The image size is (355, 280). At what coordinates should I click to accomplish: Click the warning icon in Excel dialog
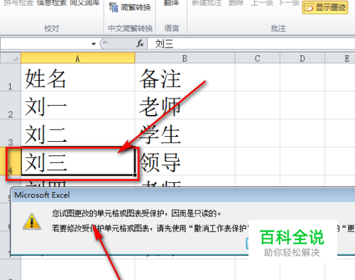click(32, 221)
